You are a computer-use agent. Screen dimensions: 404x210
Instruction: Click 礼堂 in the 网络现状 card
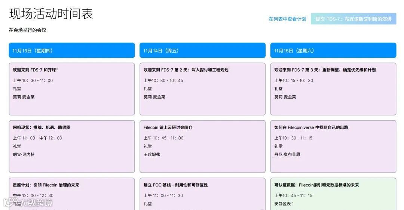[17, 146]
